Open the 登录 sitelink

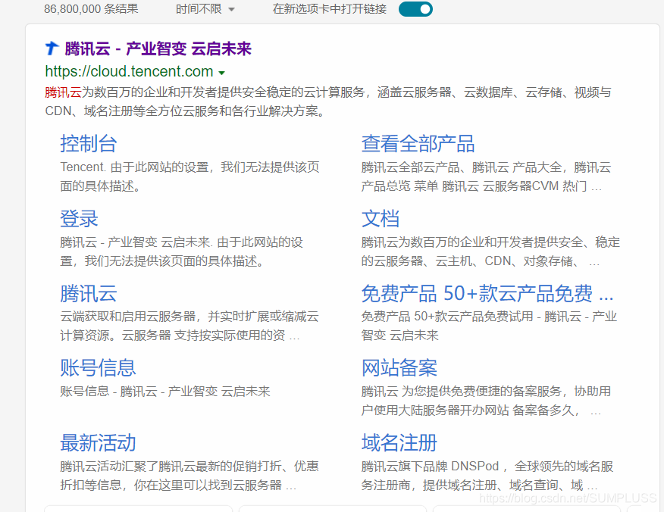pyautogui.click(x=78, y=219)
